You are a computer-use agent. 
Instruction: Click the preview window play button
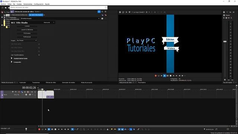tap(164, 76)
